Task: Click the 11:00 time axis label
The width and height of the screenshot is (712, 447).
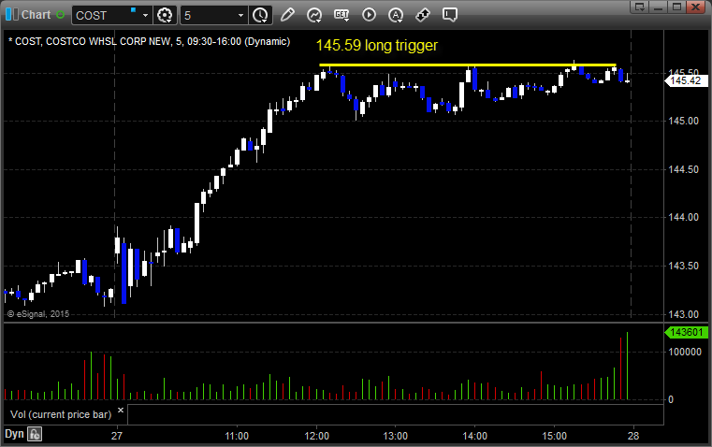Action: (237, 436)
